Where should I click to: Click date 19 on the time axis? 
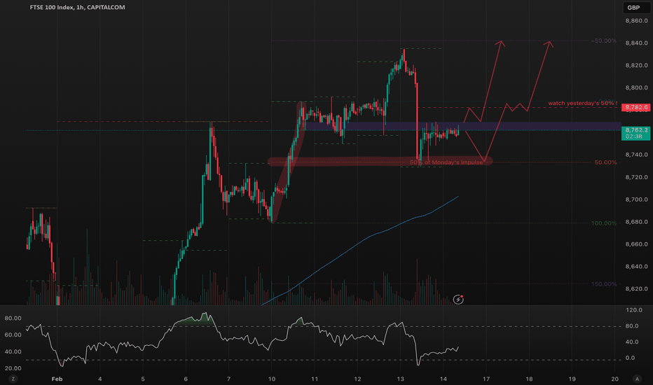pos(572,379)
